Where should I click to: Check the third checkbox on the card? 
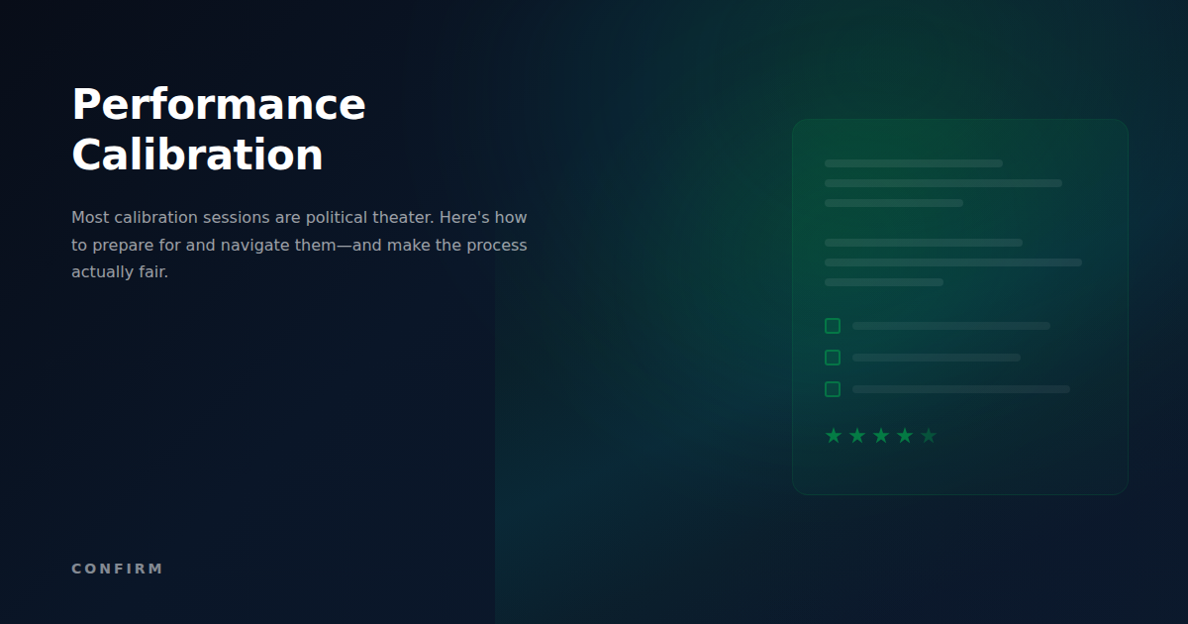(x=832, y=388)
